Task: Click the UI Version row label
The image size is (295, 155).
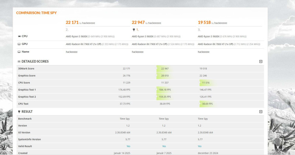Action: pos(24,133)
